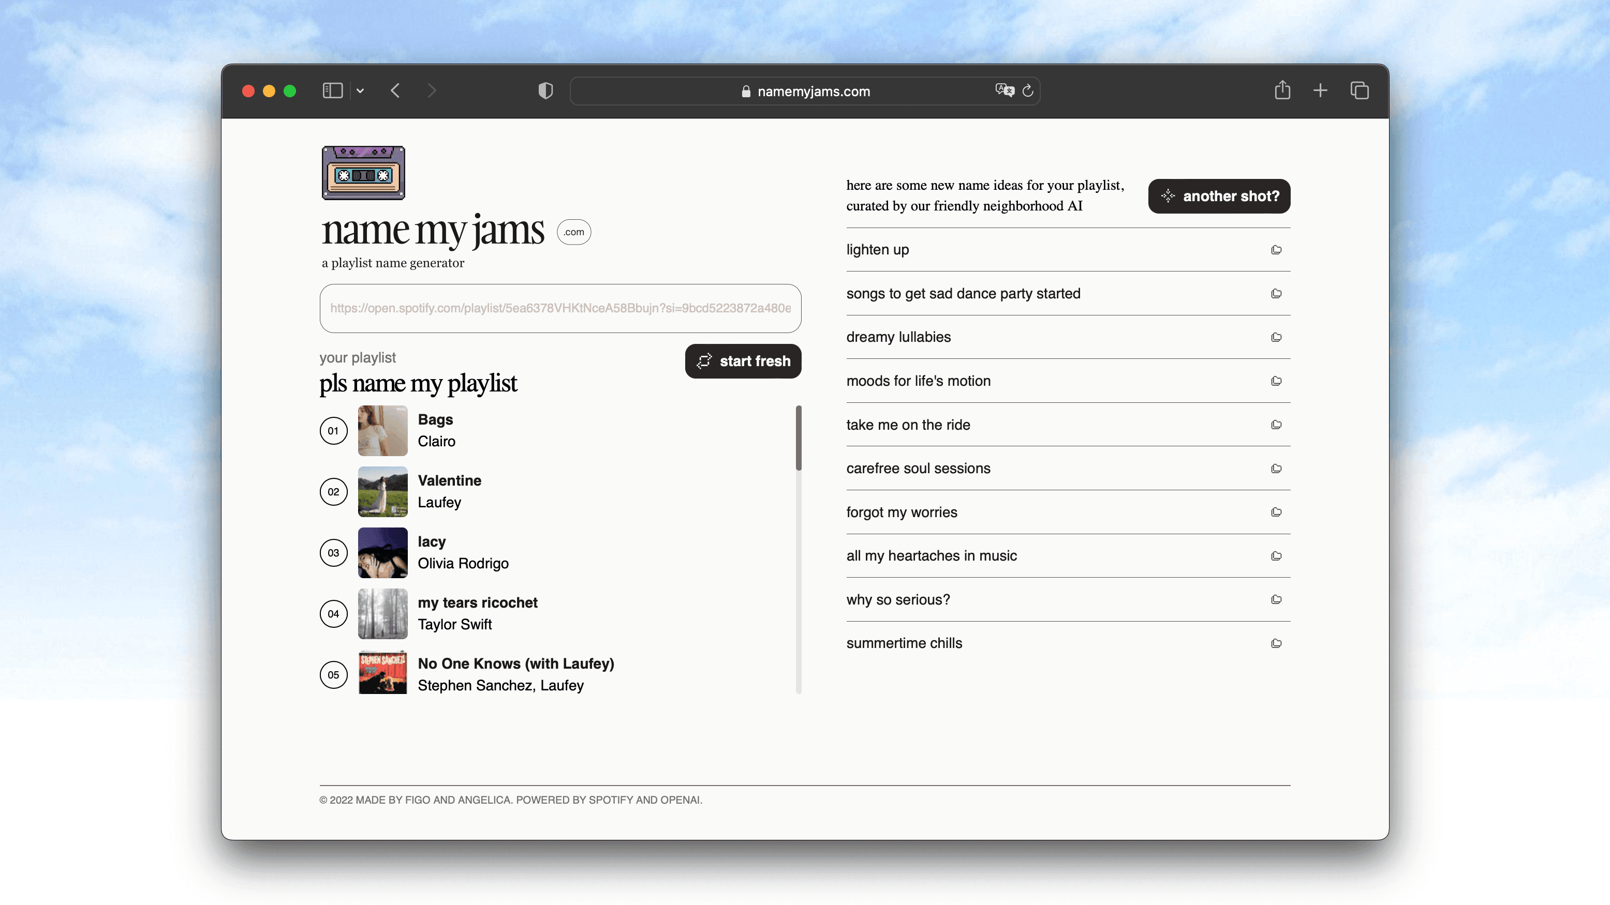Click the feedback icon next to 'summertime chills'

(1276, 642)
